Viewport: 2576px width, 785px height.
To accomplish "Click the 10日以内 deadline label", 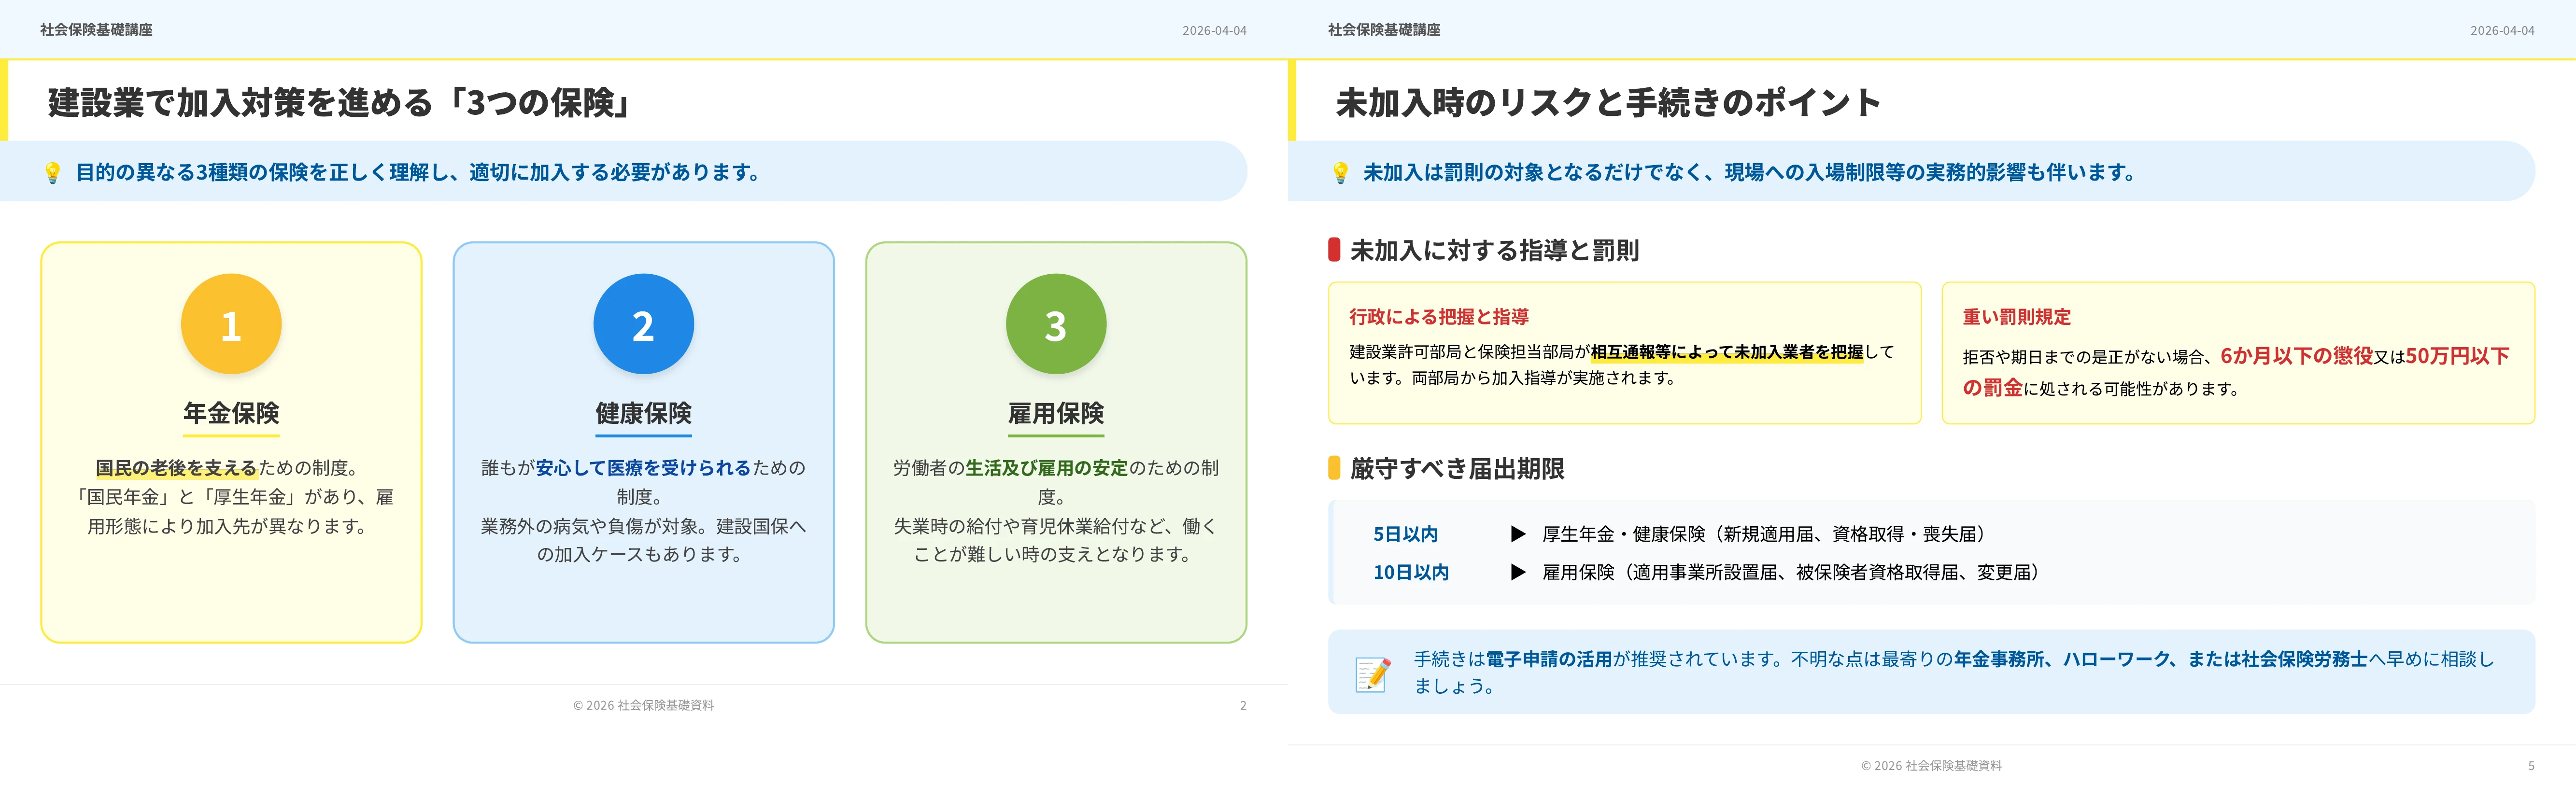I will (1410, 572).
